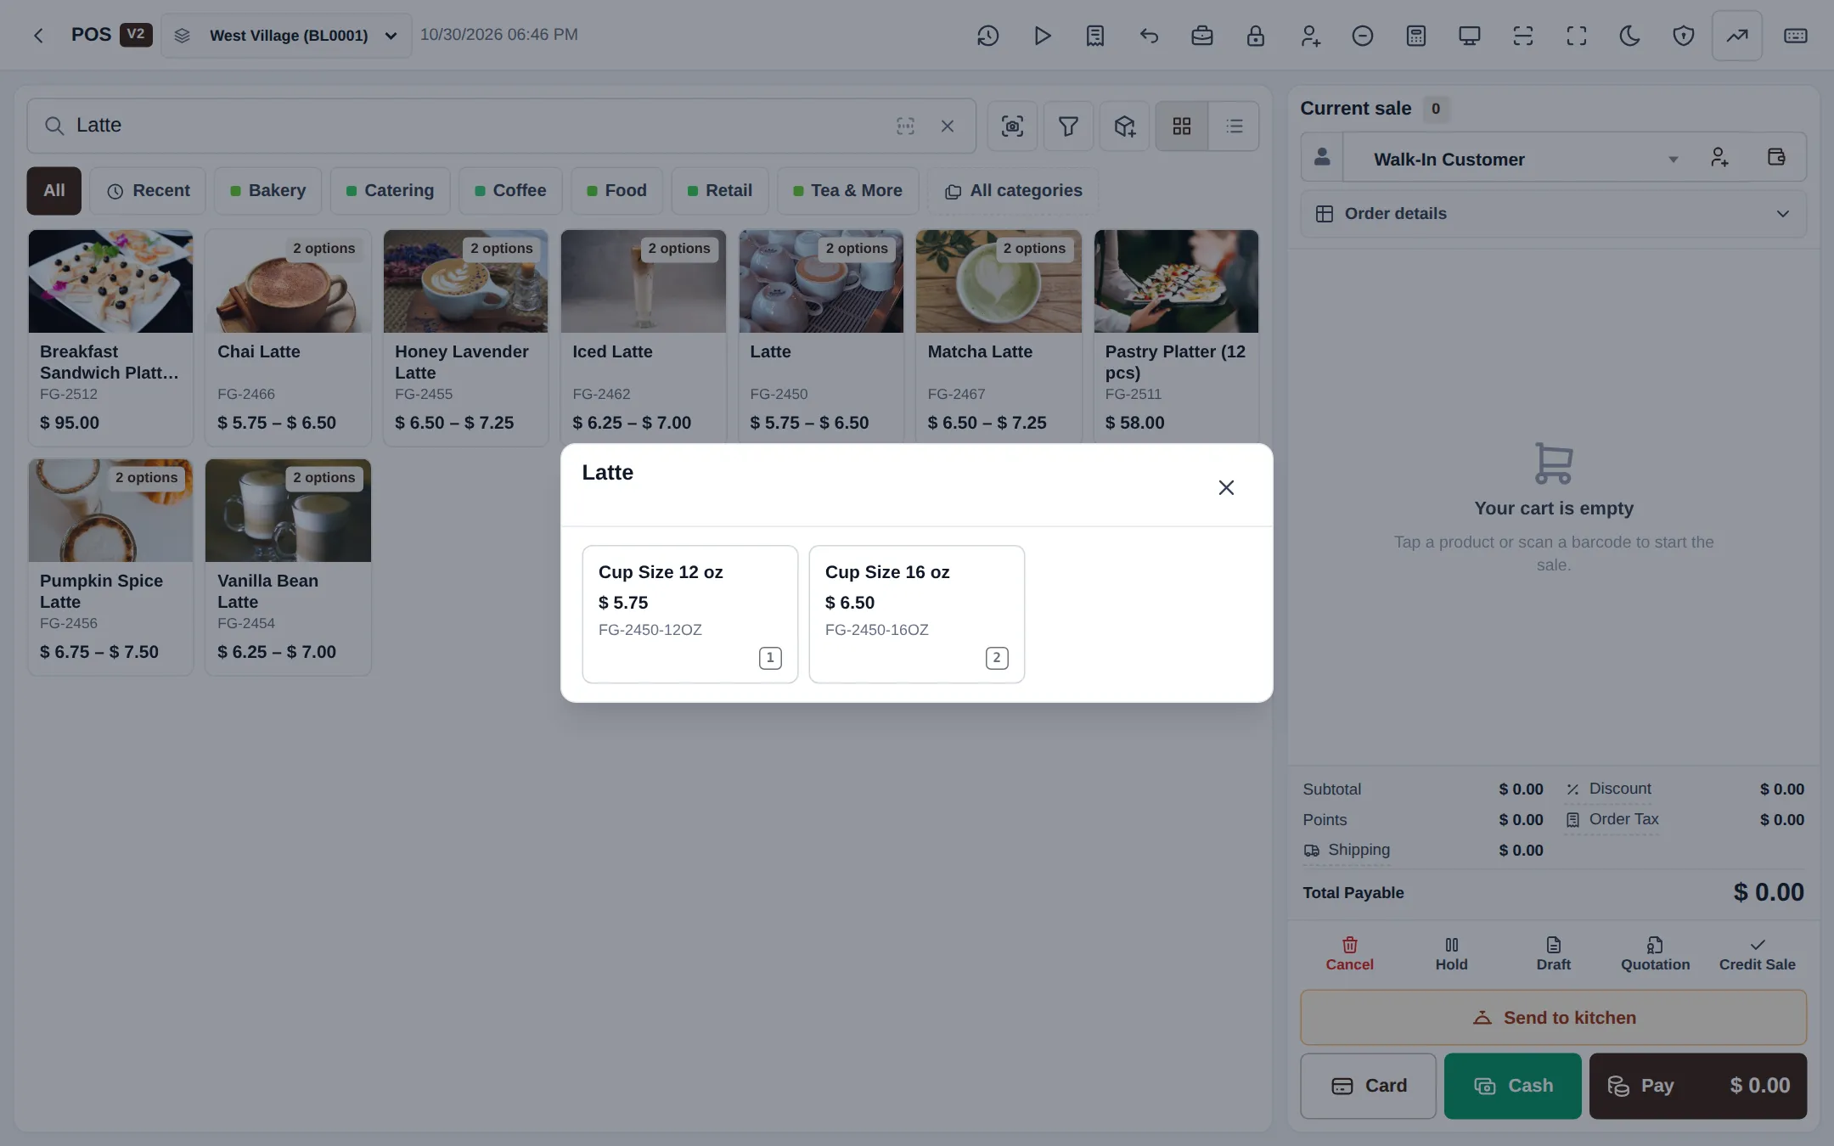This screenshot has height=1146, width=1834.
Task: Click the monitor display icon
Action: pos(1470,36)
